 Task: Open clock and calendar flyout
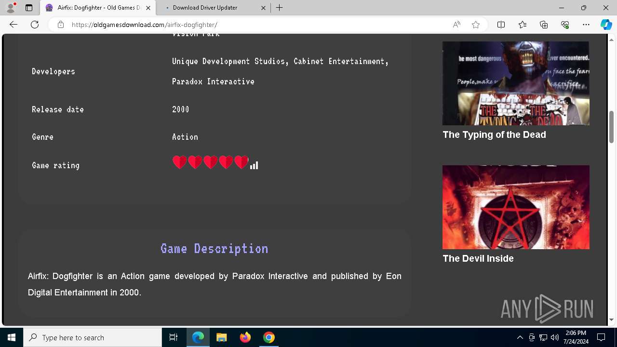click(576, 337)
